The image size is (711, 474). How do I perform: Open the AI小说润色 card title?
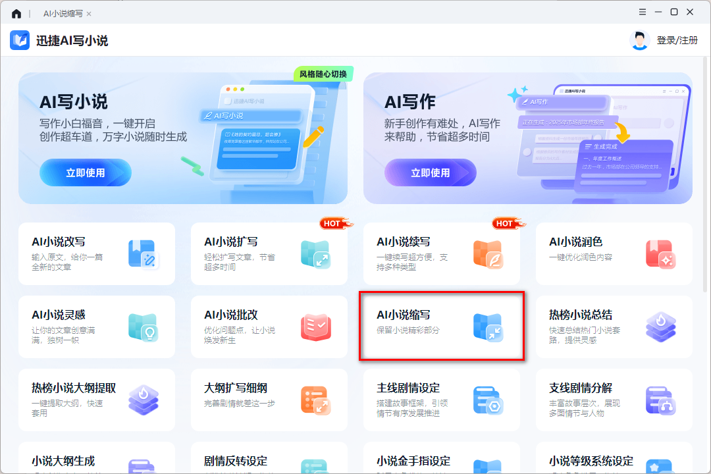[x=576, y=242]
